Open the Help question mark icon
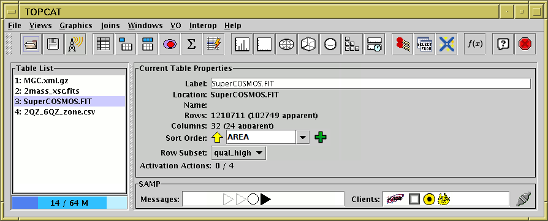The image size is (548, 221). [x=503, y=44]
